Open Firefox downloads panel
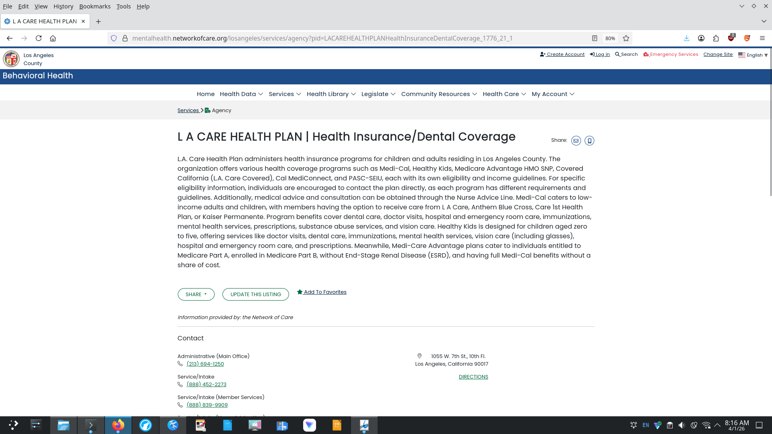The image size is (772, 434). tap(686, 38)
